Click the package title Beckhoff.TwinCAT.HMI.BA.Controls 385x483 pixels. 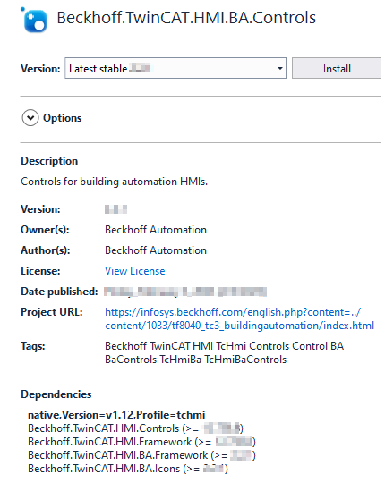point(186,18)
